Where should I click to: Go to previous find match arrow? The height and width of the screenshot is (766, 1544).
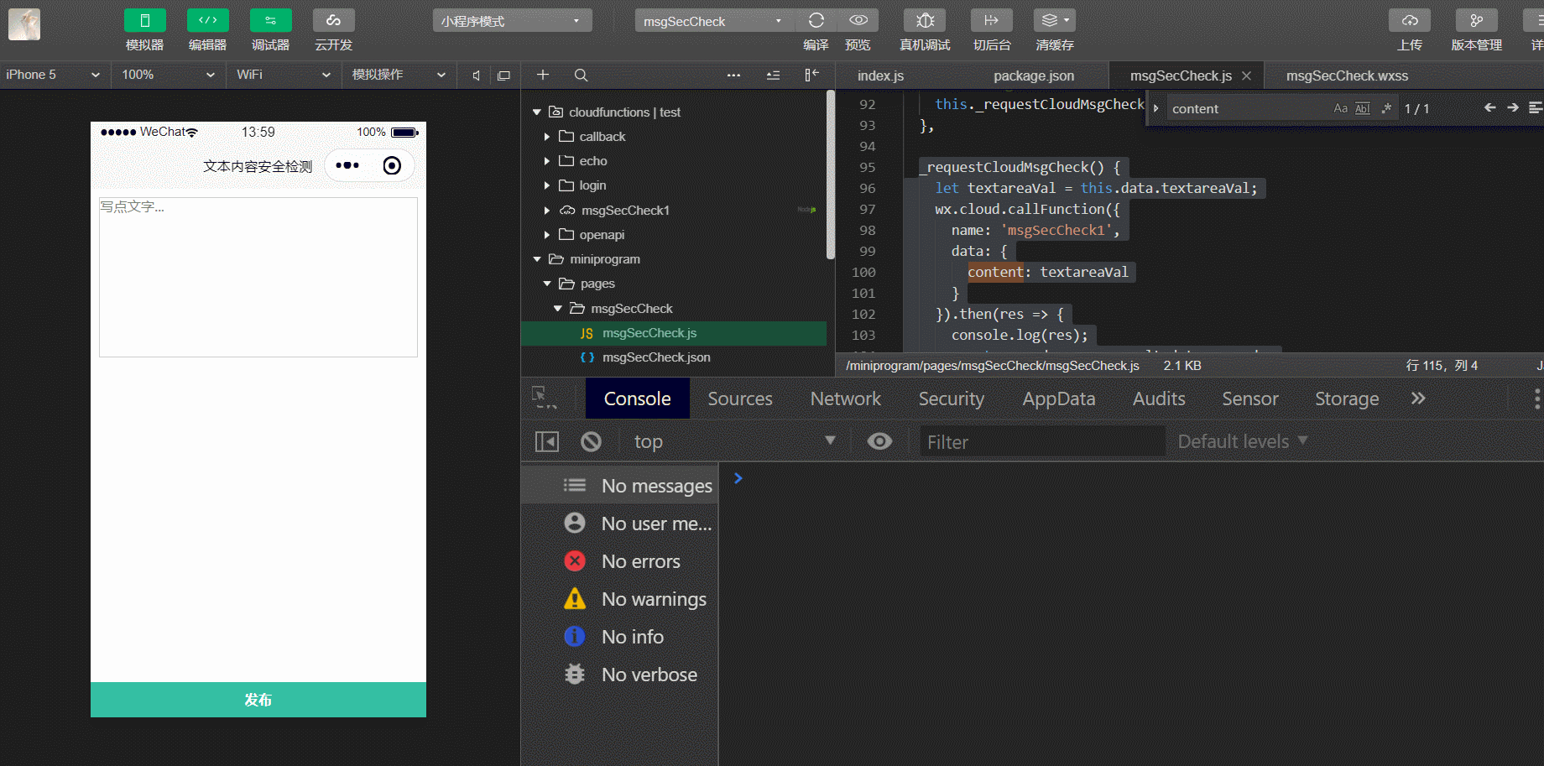1490,107
